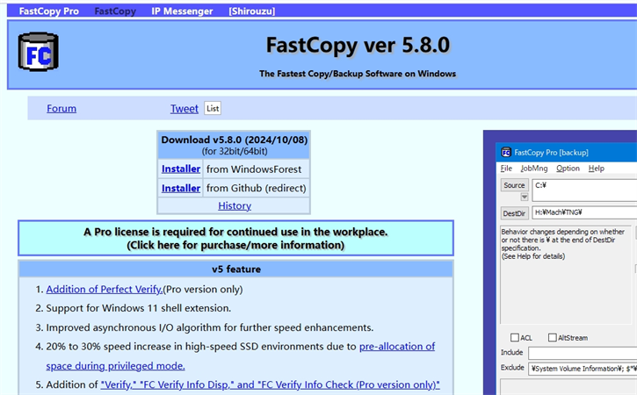Click the Include filter field
Screen dimensions: 637x395
point(583,353)
